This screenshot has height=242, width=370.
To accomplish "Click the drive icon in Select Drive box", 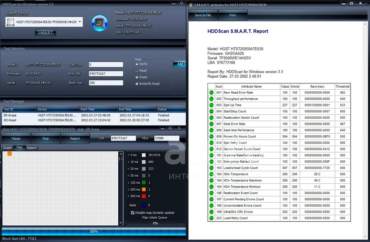I will (11, 22).
